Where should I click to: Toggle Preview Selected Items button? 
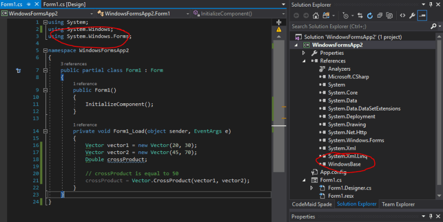pos(422,15)
